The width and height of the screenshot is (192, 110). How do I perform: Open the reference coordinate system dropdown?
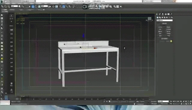(44, 6)
